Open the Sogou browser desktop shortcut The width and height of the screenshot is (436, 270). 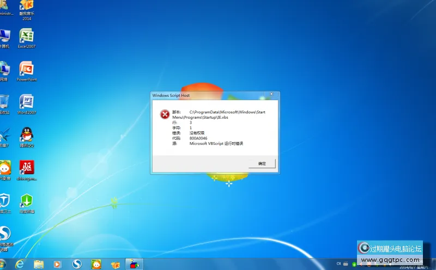coord(4,234)
